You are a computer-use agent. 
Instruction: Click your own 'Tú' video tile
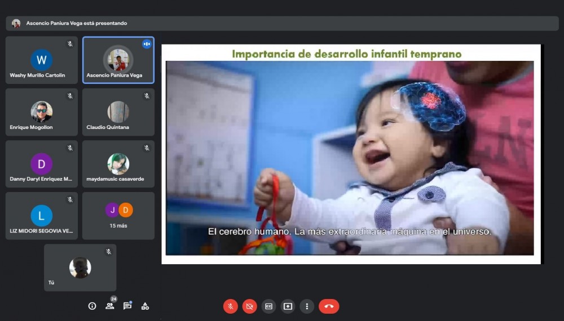[x=80, y=267]
